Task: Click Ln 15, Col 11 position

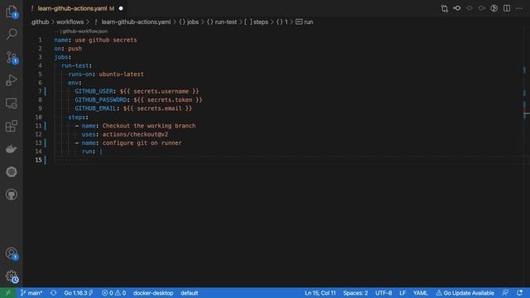Action: point(320,293)
